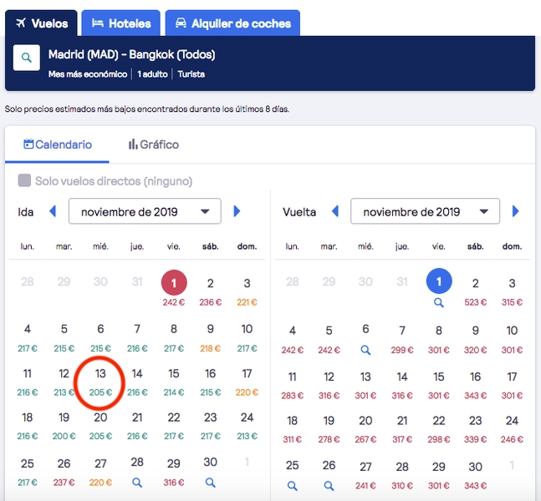Click the magnifier under Vuelta day 25
The image size is (541, 501).
[292, 486]
